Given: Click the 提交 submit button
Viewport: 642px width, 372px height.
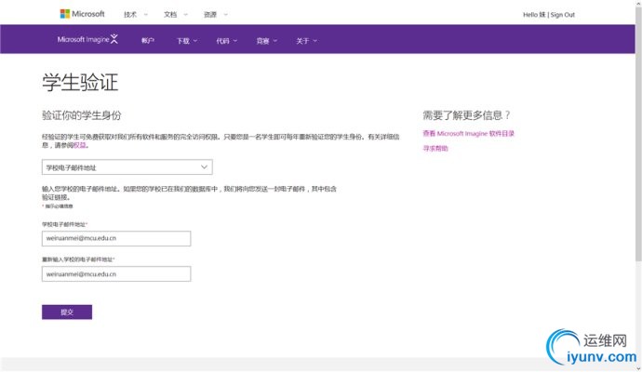Looking at the screenshot, I should [67, 312].
